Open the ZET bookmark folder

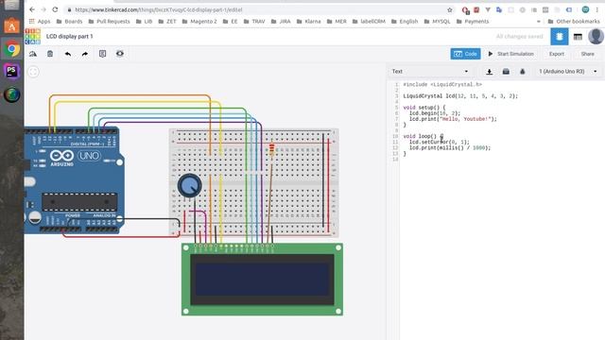point(167,22)
